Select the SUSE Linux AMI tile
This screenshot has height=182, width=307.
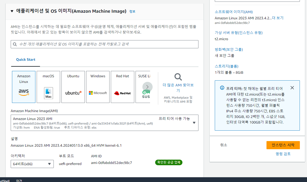pos(143,87)
